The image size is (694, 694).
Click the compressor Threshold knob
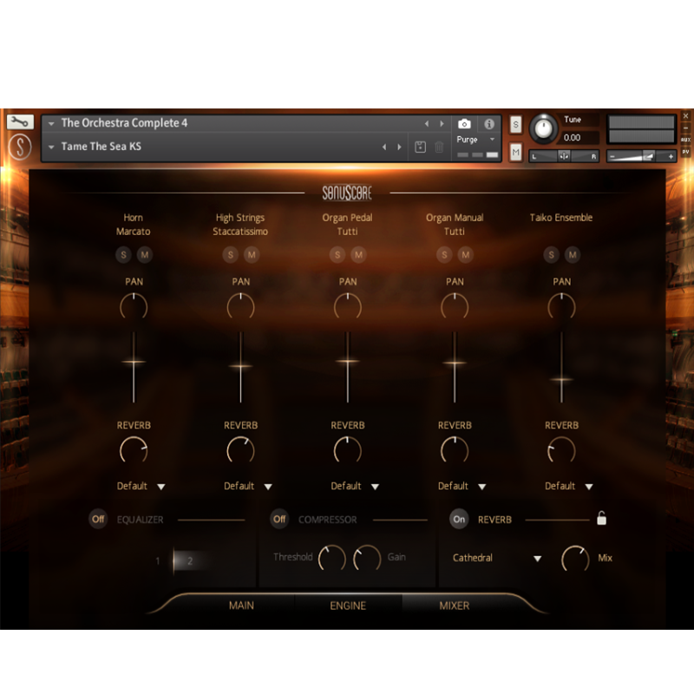pos(332,558)
